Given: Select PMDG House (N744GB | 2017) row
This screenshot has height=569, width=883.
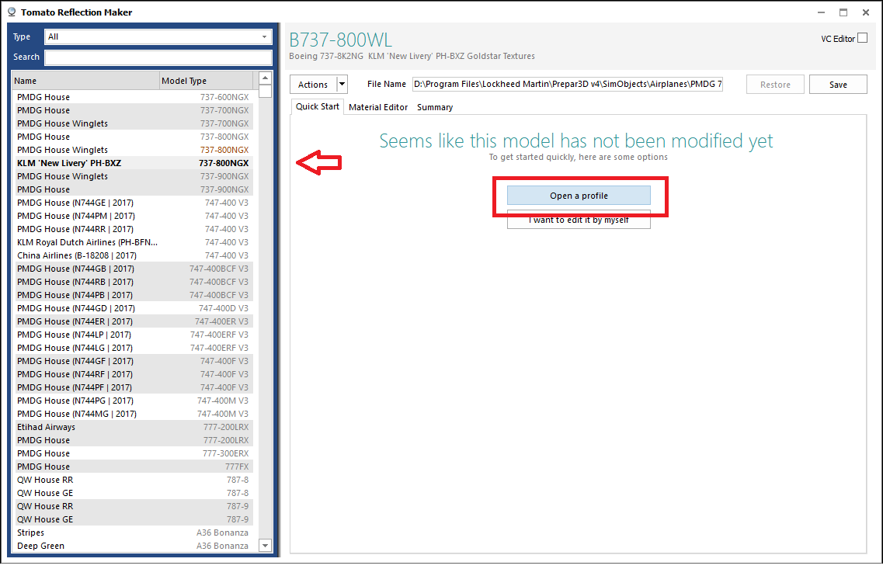Looking at the screenshot, I should [133, 269].
